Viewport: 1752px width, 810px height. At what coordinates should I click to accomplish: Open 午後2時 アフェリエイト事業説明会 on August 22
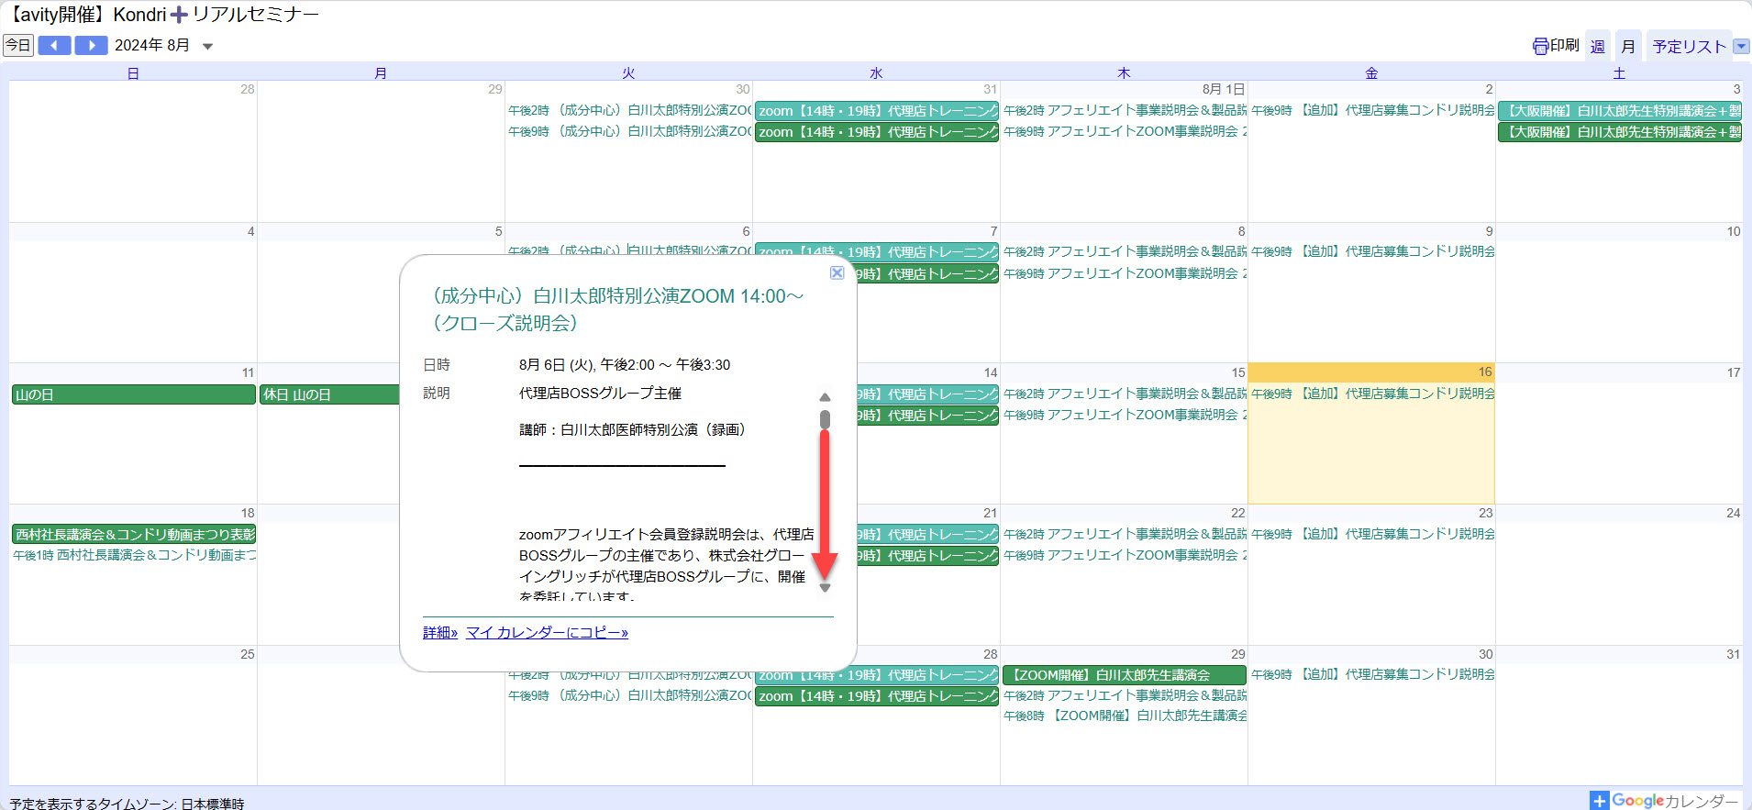pos(1125,534)
